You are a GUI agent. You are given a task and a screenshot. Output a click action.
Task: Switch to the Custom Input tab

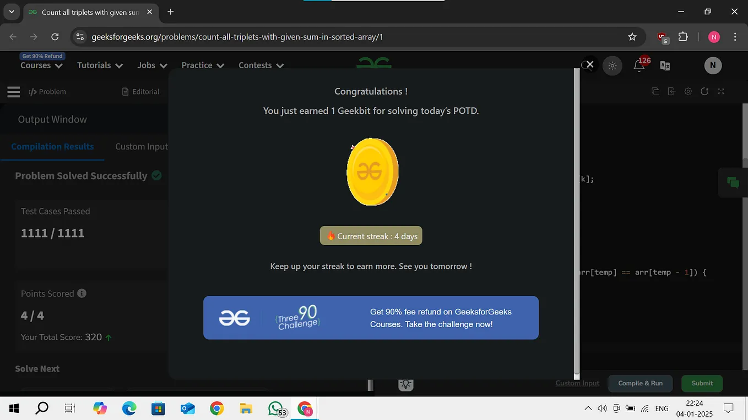[x=141, y=146]
